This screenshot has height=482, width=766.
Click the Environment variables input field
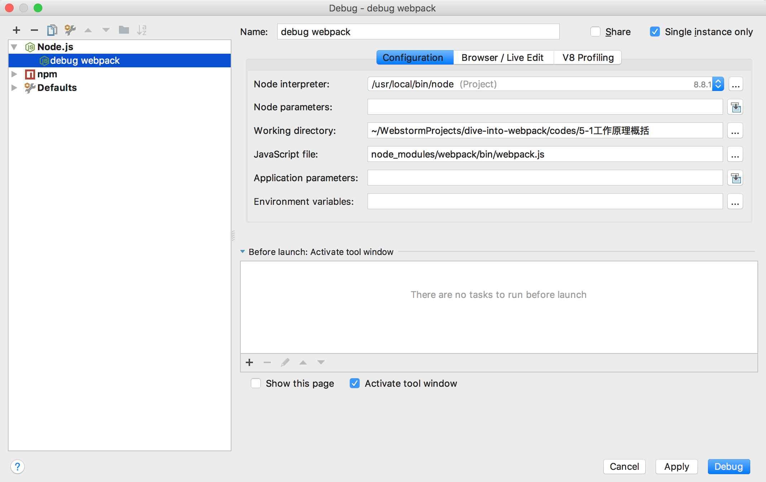point(545,202)
